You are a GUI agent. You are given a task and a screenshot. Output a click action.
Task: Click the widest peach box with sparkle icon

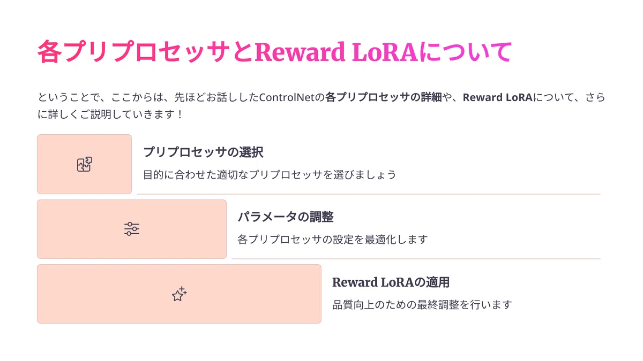tap(179, 294)
